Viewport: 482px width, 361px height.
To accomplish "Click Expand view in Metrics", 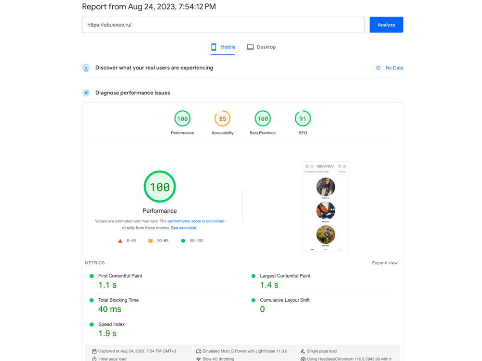I will pos(385,263).
